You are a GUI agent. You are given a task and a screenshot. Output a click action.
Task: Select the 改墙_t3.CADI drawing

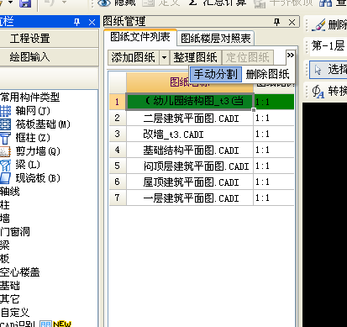coord(190,134)
